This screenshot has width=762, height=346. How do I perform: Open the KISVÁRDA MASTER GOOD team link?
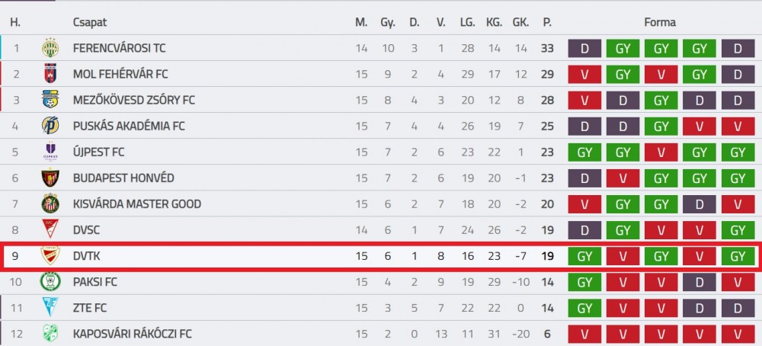click(x=137, y=203)
